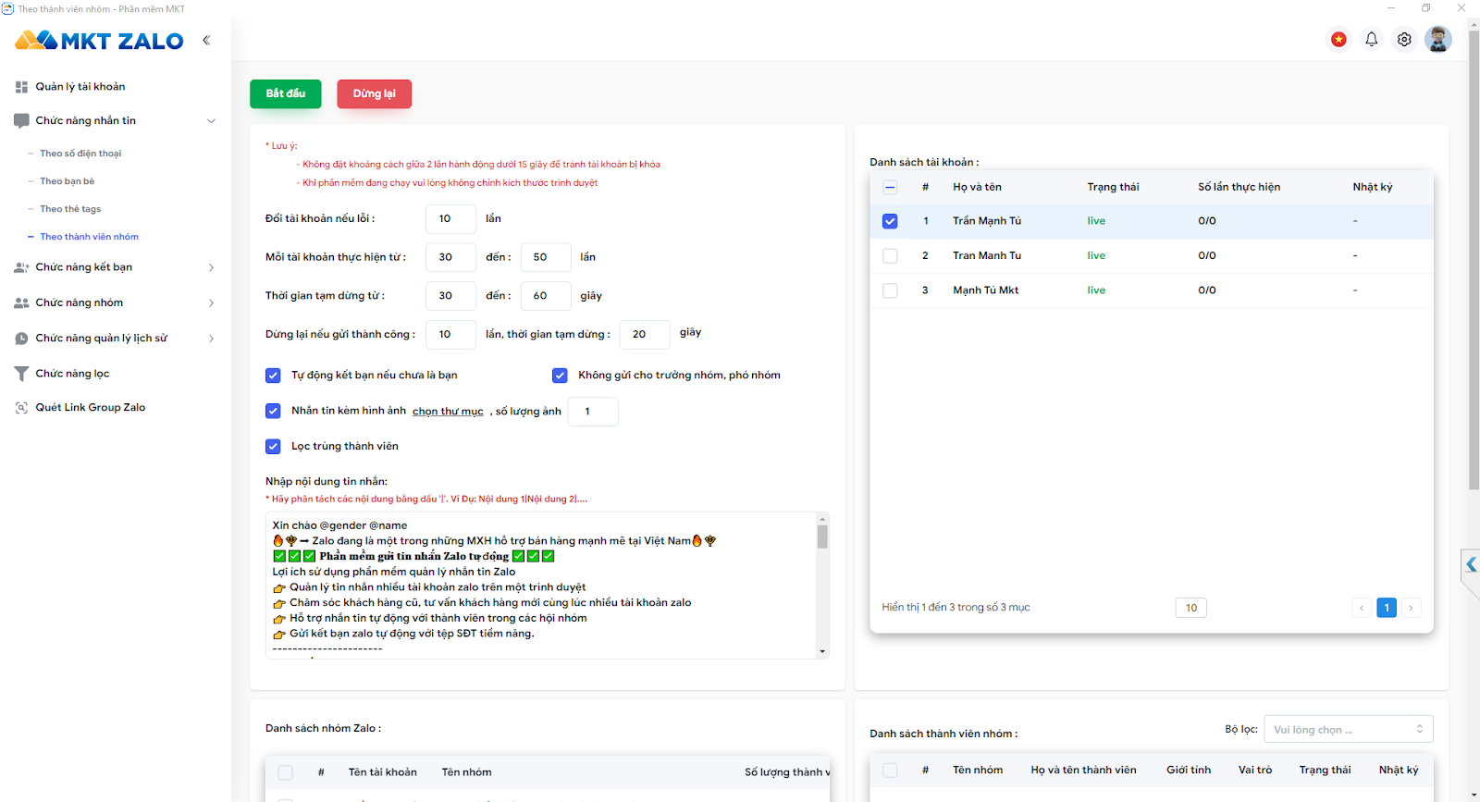The width and height of the screenshot is (1480, 802).
Task: Click the Thời gian tạm dừng từ field 30
Action: point(450,296)
